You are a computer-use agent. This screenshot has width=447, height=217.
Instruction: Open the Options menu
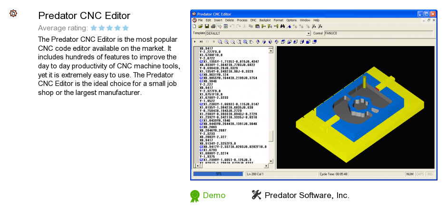[x=292, y=20]
